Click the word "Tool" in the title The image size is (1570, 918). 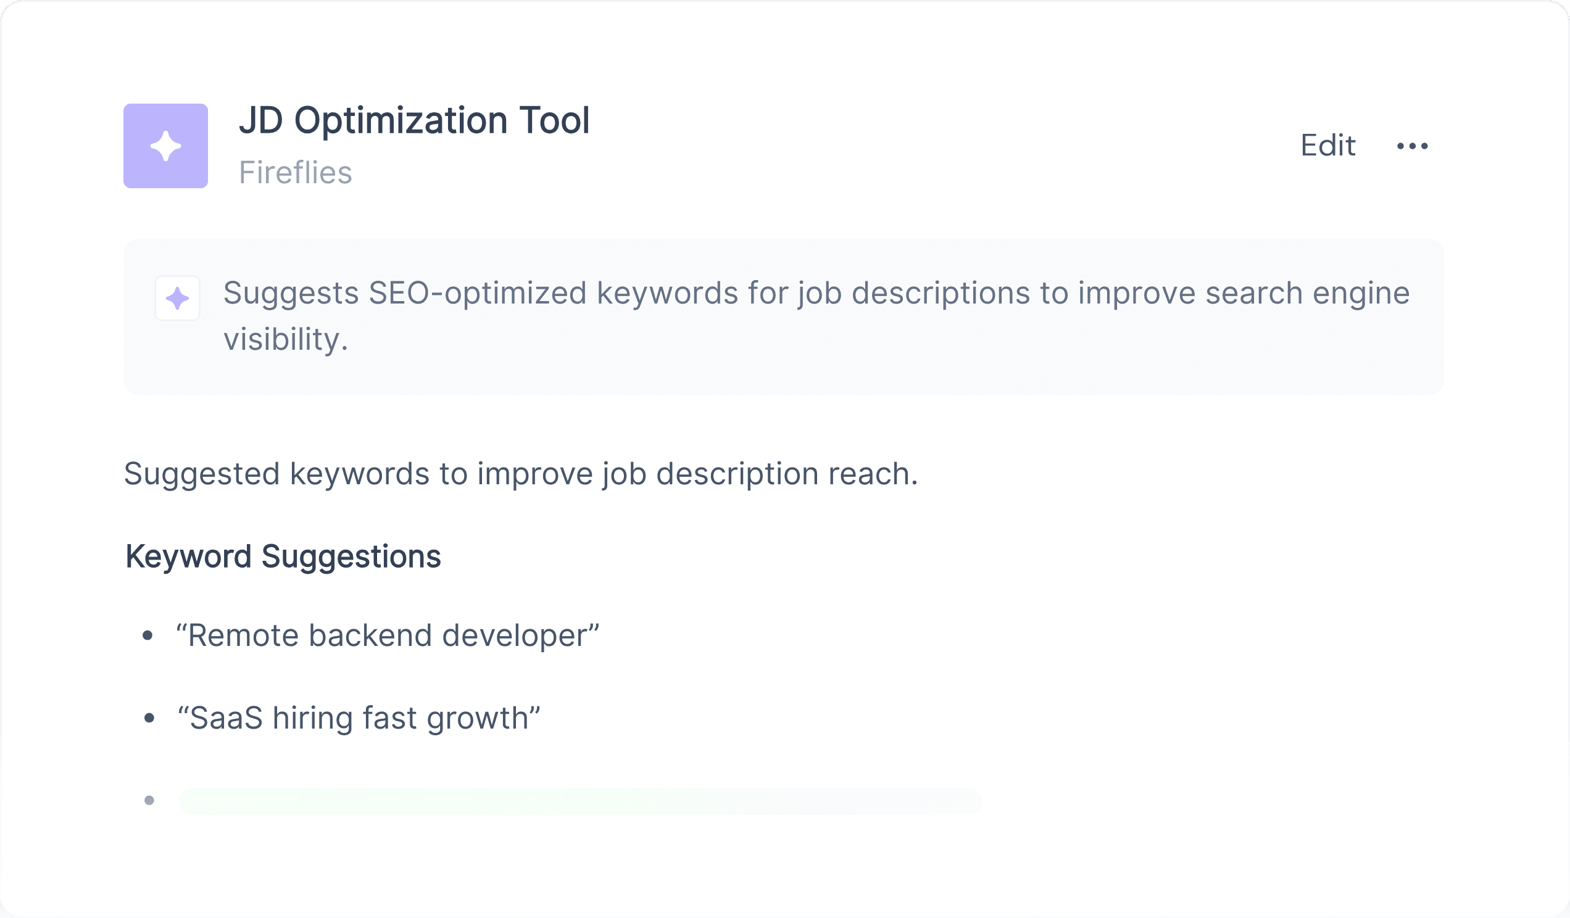(554, 120)
